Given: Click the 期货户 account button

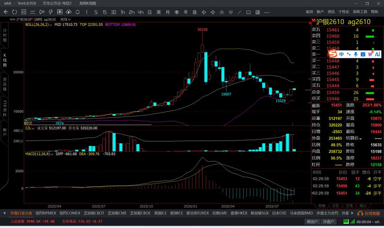Looking at the screenshot, I should (x=312, y=222).
